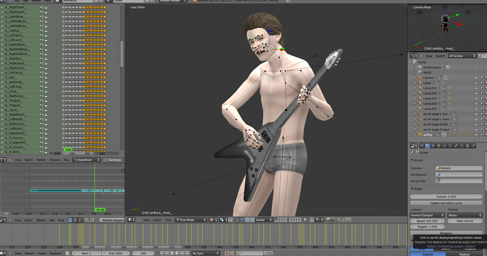Toggle visibility of Lamp.003 in the outliner
This screenshot has width=487, height=256.
point(476,98)
